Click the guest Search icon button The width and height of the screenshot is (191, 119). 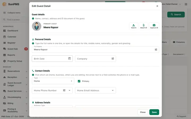pyautogui.click(x=134, y=26)
